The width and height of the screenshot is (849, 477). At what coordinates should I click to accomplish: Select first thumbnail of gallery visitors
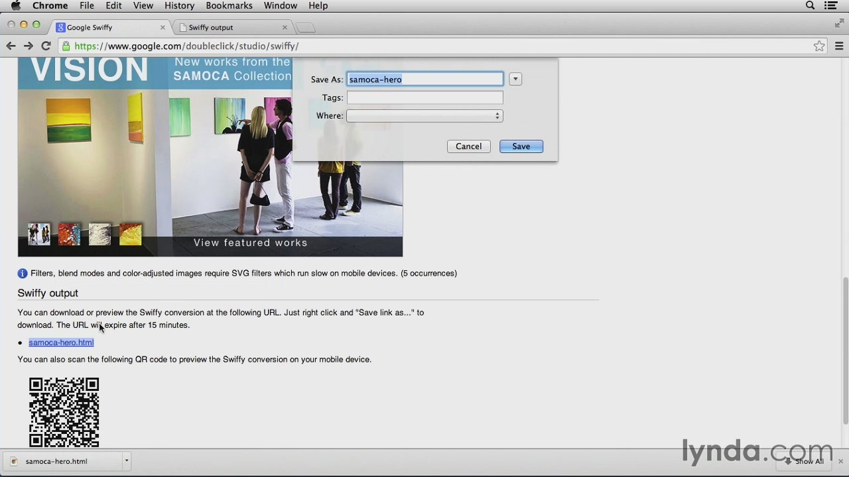point(39,234)
